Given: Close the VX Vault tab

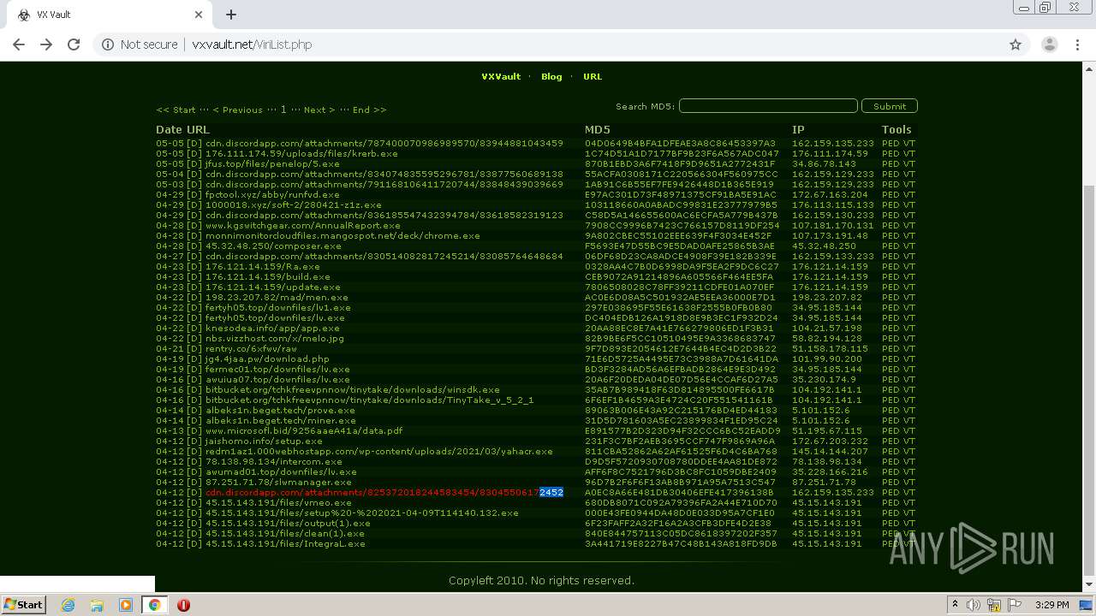Looking at the screenshot, I should coord(199,15).
